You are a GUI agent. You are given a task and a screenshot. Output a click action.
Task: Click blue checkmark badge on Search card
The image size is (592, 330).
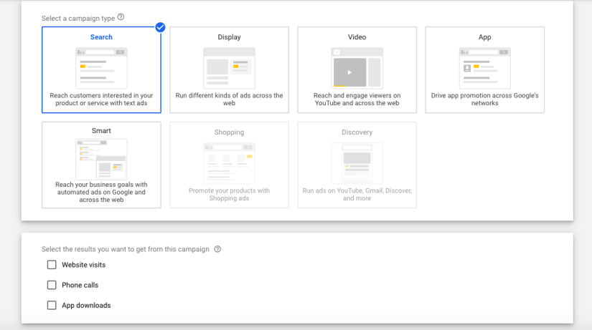[x=160, y=27]
